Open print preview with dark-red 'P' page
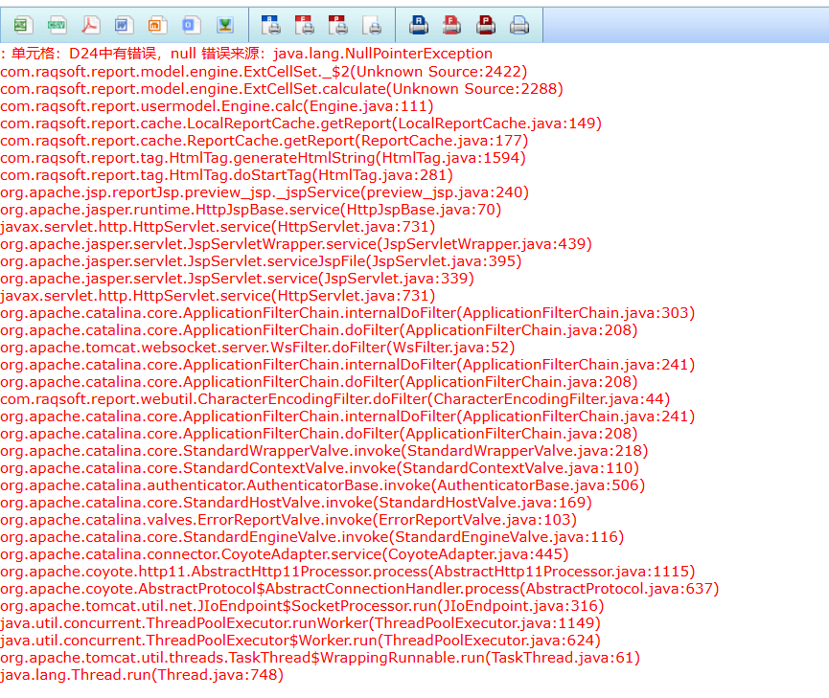829x698 pixels. point(338,25)
